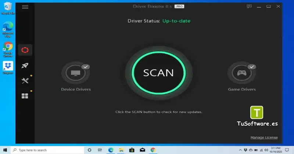Open the Tools wrench icon in sidebar

[x=25, y=81]
